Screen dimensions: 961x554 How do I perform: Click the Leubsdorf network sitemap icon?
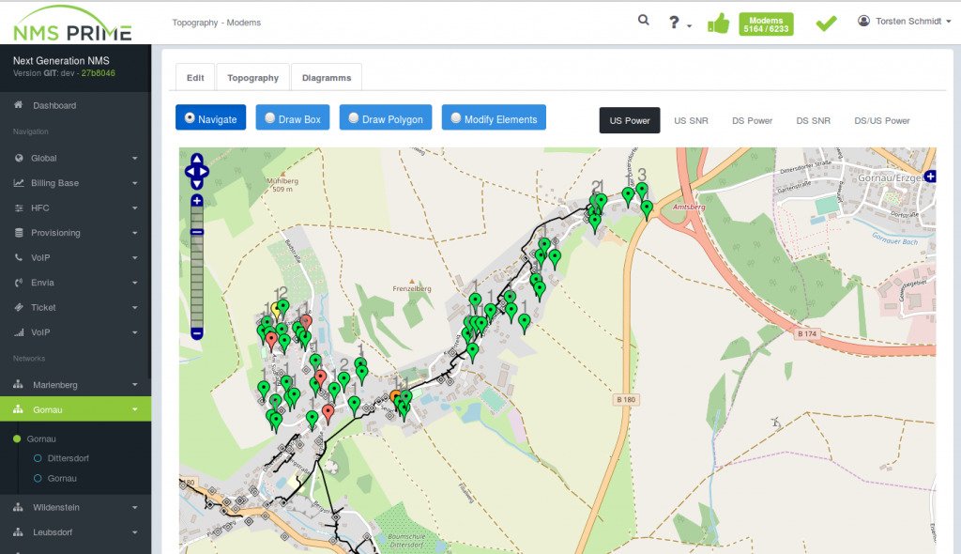pyautogui.click(x=19, y=531)
